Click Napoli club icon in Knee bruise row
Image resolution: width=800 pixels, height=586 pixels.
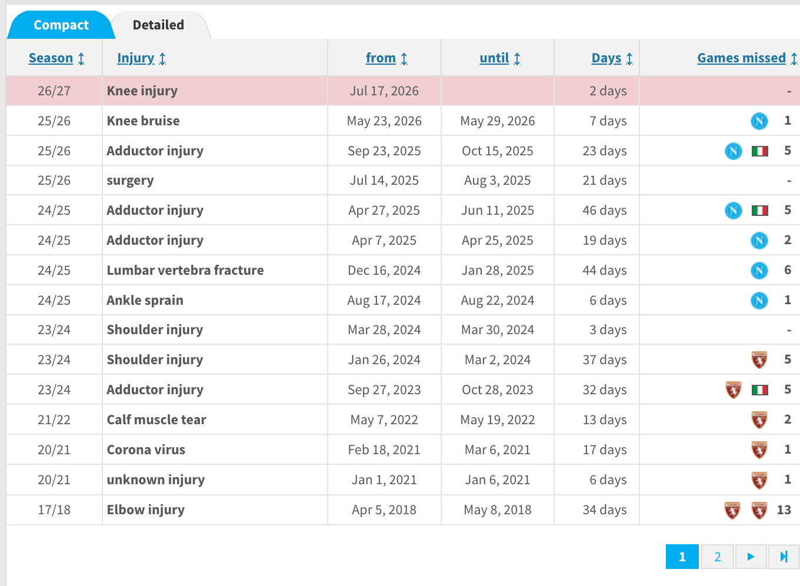(759, 121)
